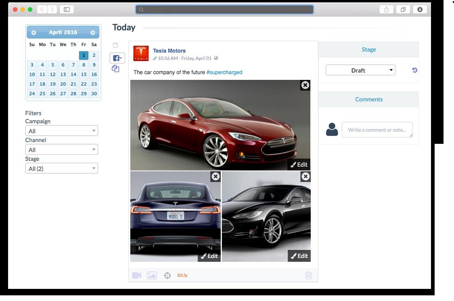The height and width of the screenshot is (301, 454).
Task: Edit the black Tesla car image
Action: (299, 256)
